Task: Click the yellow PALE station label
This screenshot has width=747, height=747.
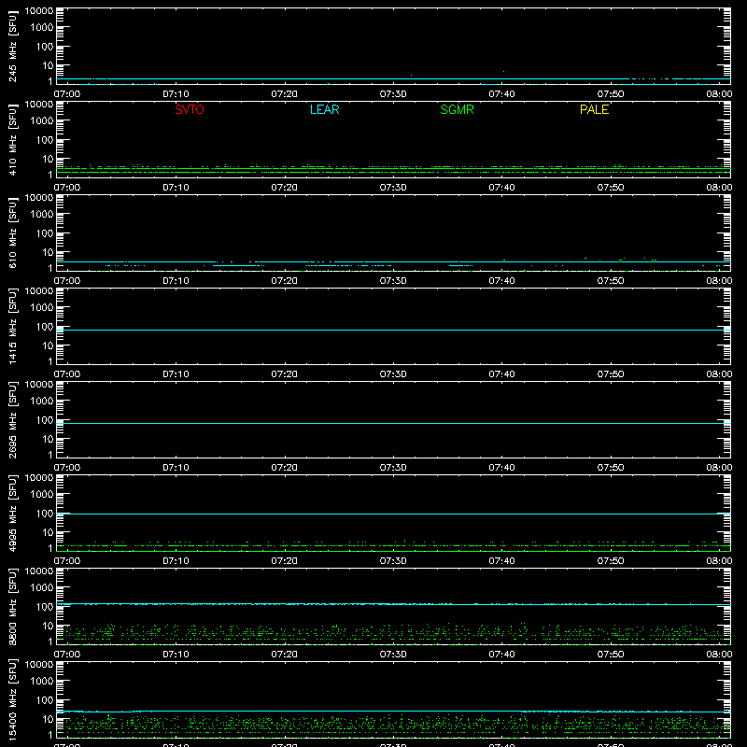Action: [x=594, y=109]
